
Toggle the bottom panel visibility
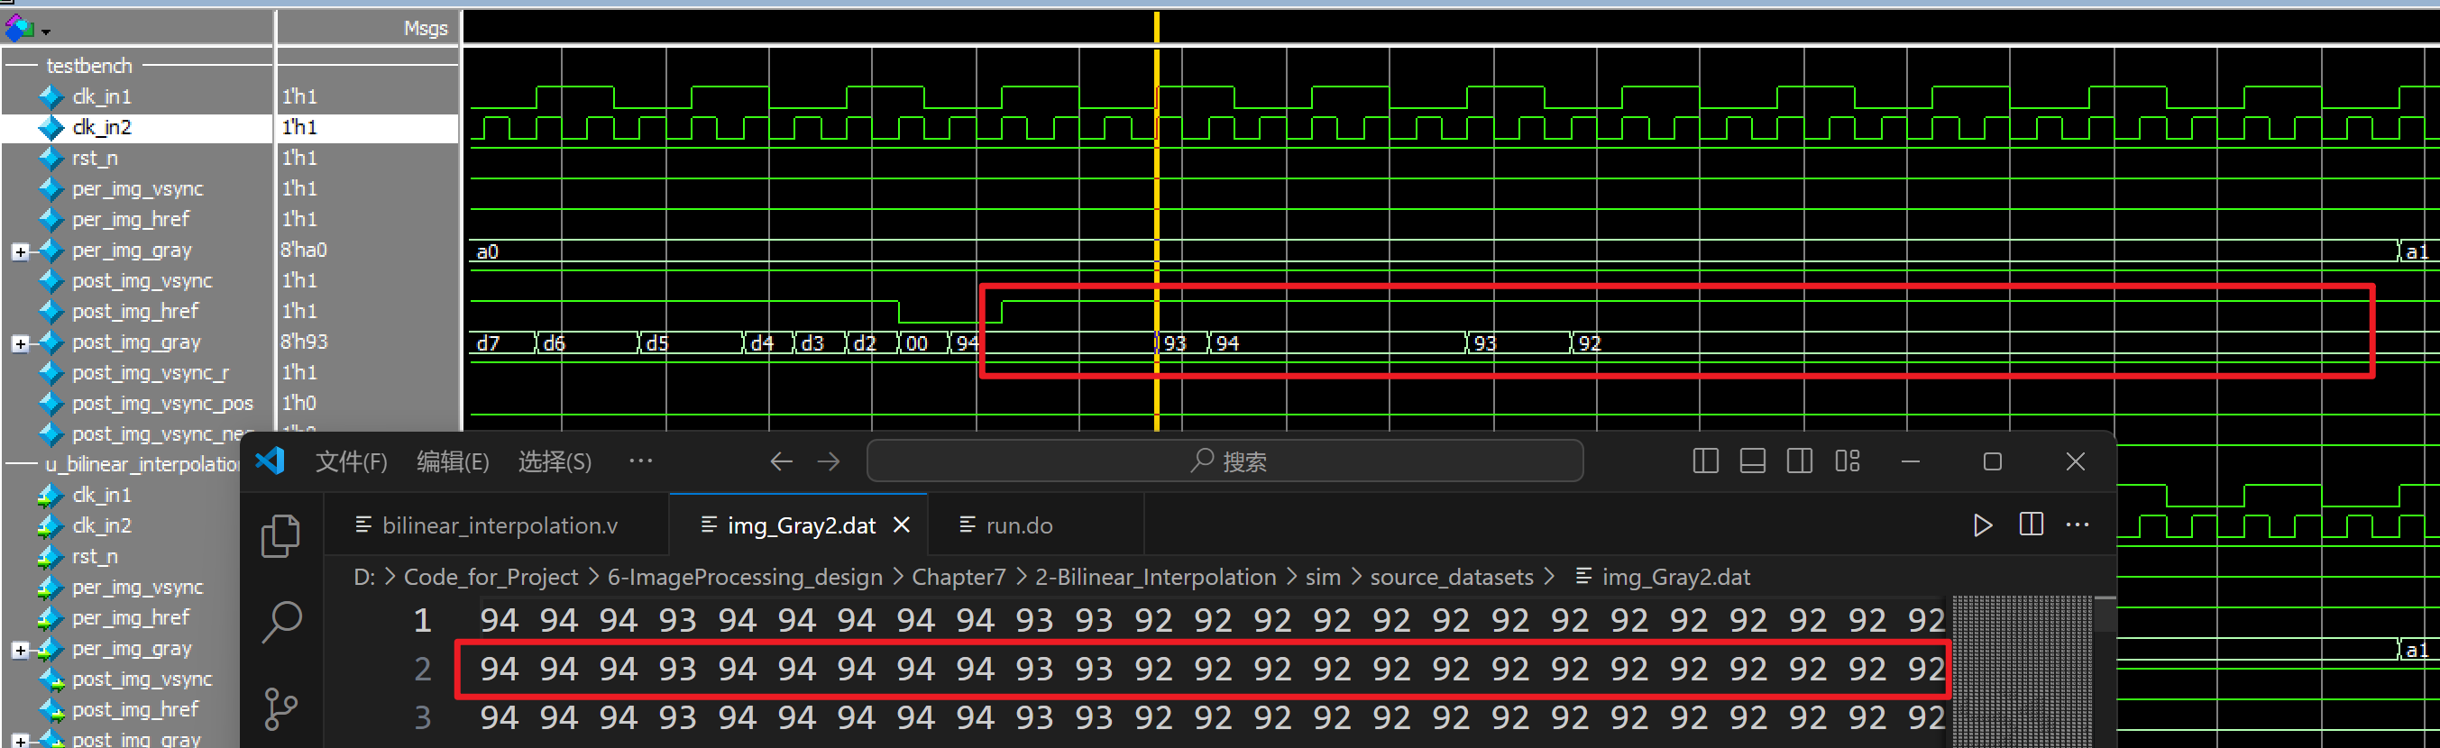coord(1752,461)
